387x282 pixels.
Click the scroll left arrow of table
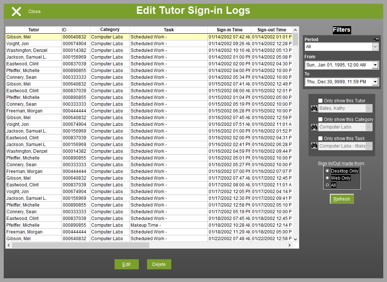click(x=9, y=245)
